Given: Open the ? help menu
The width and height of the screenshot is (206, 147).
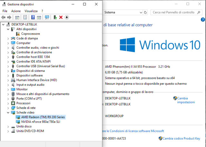Looking at the screenshot, I should point(42,11).
